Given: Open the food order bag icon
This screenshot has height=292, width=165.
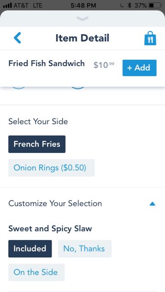Looking at the screenshot, I should coord(150,38).
